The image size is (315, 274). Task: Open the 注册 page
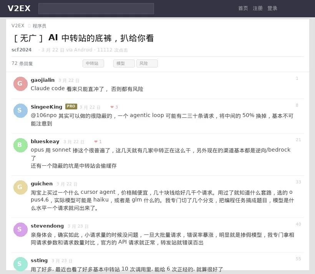point(258,8)
